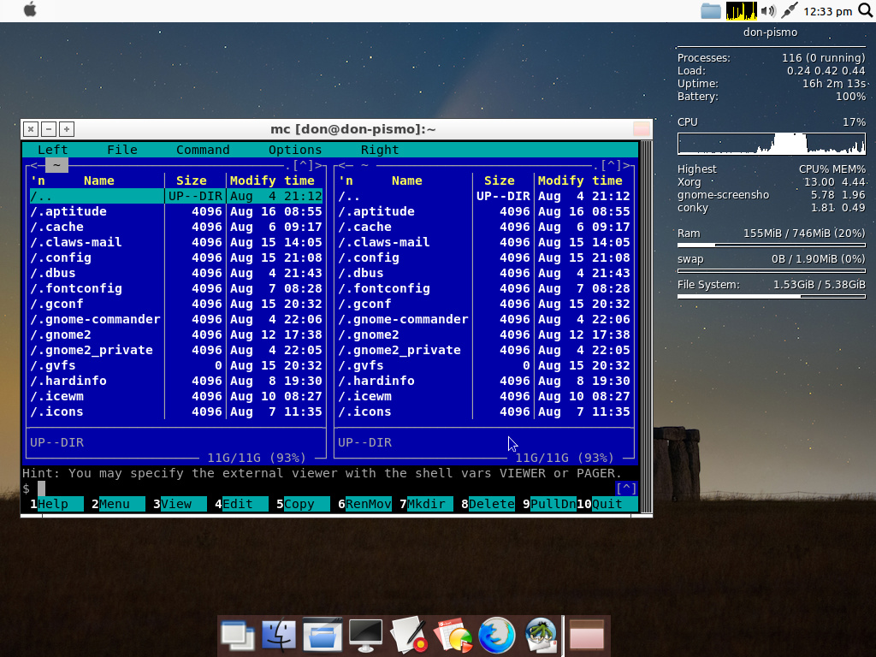Open the right panel's [^] history dropdown
The width and height of the screenshot is (876, 657).
pyautogui.click(x=611, y=165)
